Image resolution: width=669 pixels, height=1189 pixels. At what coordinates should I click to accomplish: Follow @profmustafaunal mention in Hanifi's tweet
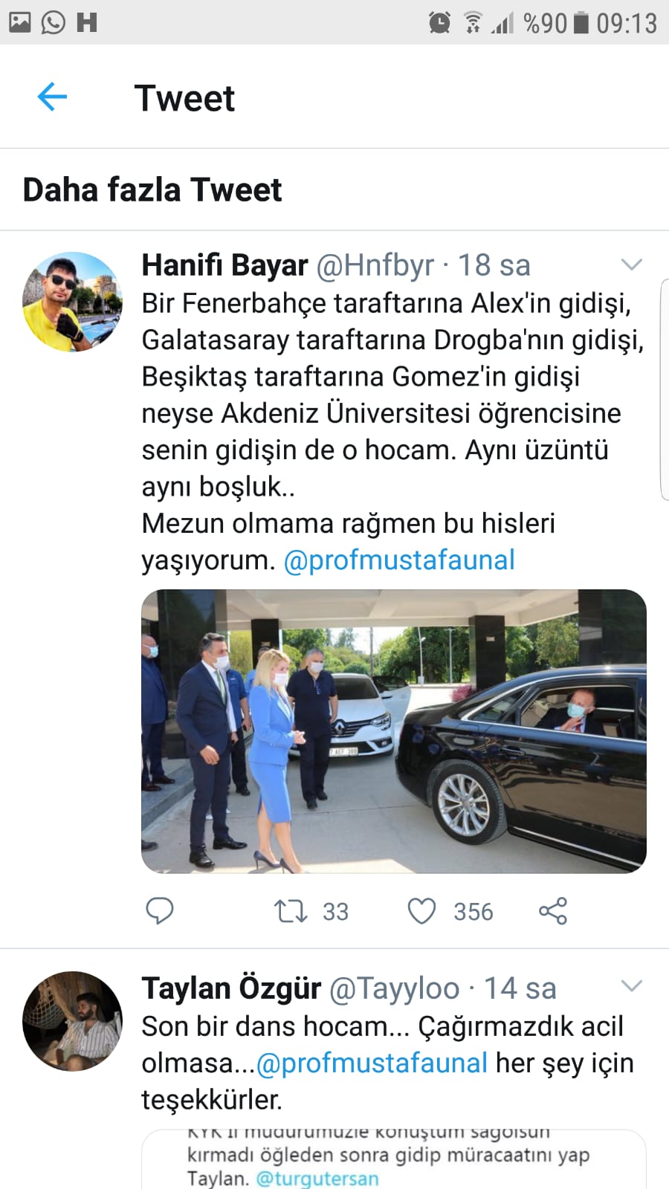pos(399,560)
